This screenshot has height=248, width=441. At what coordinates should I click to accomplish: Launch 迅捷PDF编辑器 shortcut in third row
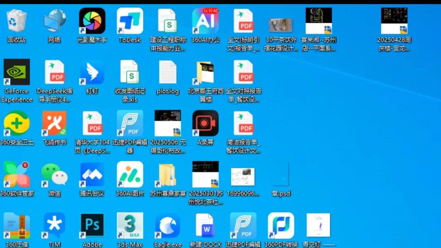pyautogui.click(x=130, y=123)
